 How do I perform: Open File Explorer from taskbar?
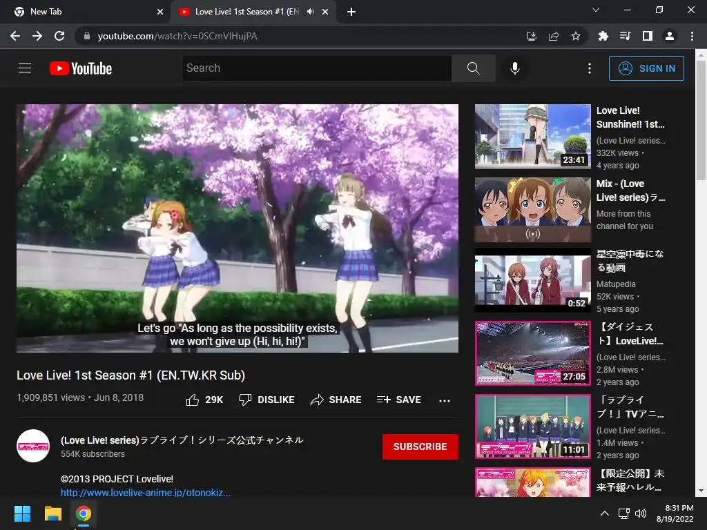pos(52,513)
